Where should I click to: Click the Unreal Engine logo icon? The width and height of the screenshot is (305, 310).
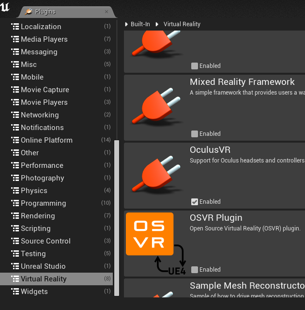(5, 7)
